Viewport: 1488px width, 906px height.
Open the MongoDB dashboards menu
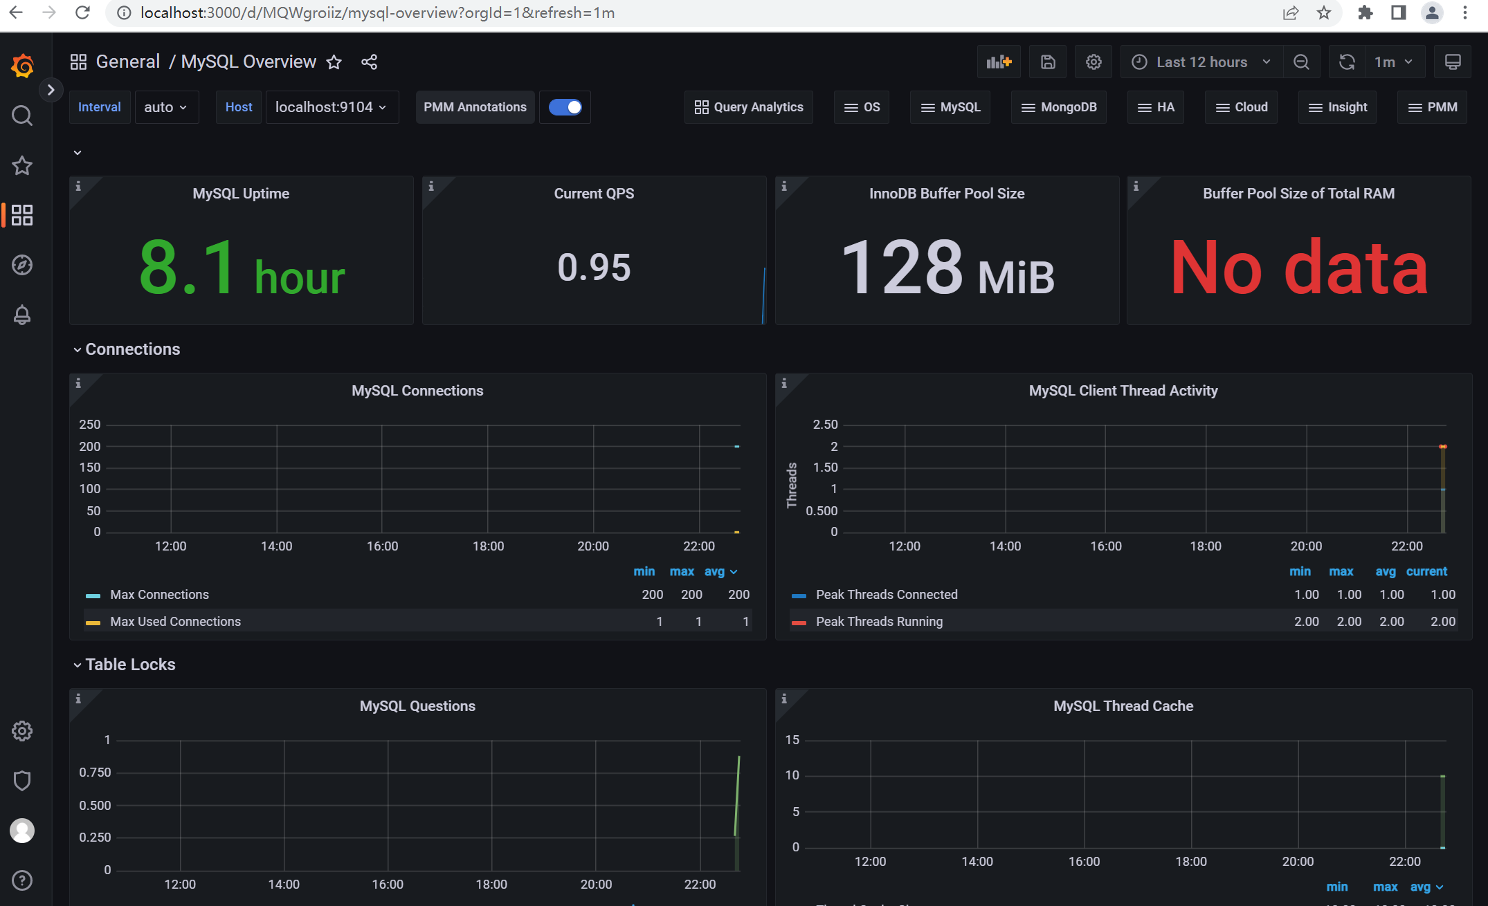coord(1059,107)
